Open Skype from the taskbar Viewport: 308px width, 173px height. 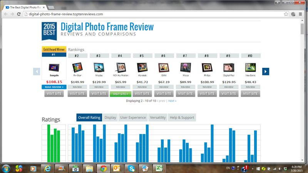click(x=132, y=168)
